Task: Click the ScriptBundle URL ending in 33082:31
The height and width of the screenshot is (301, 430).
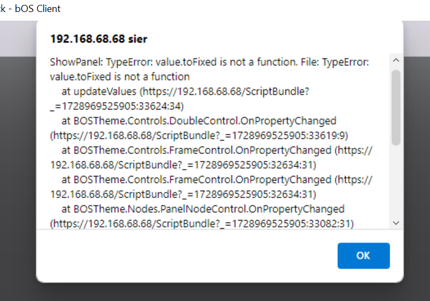Action: coord(202,224)
